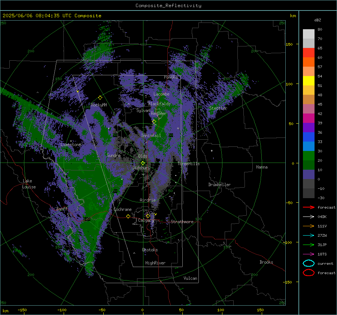Click the 04DK legend text
The width and height of the screenshot is (337, 315).
point(322,217)
